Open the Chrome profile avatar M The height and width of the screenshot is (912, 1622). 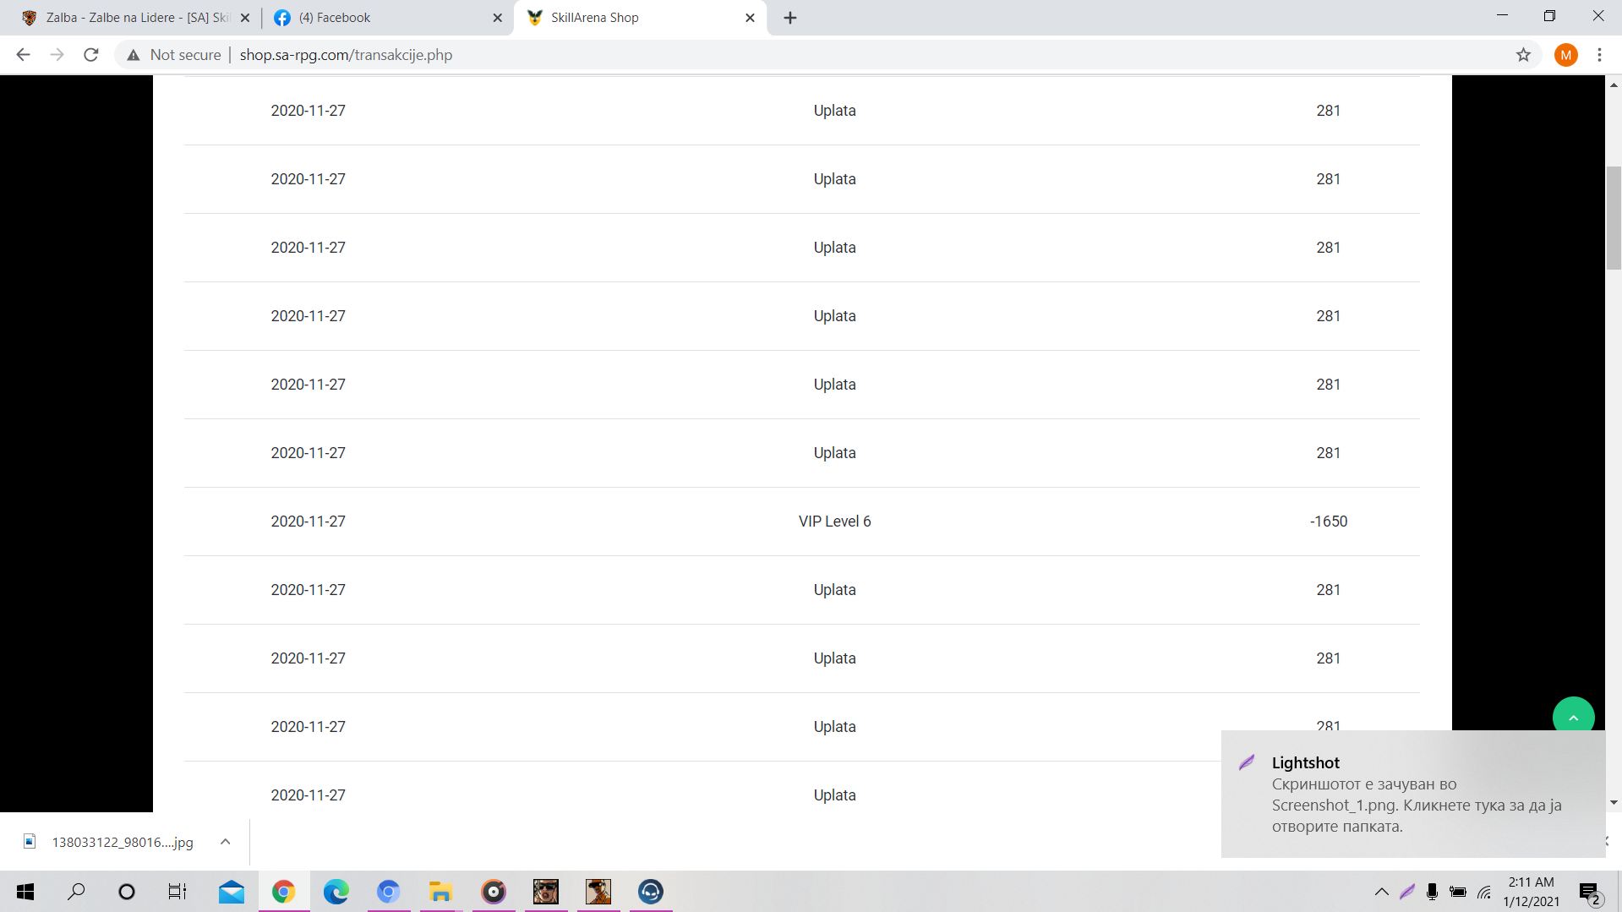click(1565, 55)
